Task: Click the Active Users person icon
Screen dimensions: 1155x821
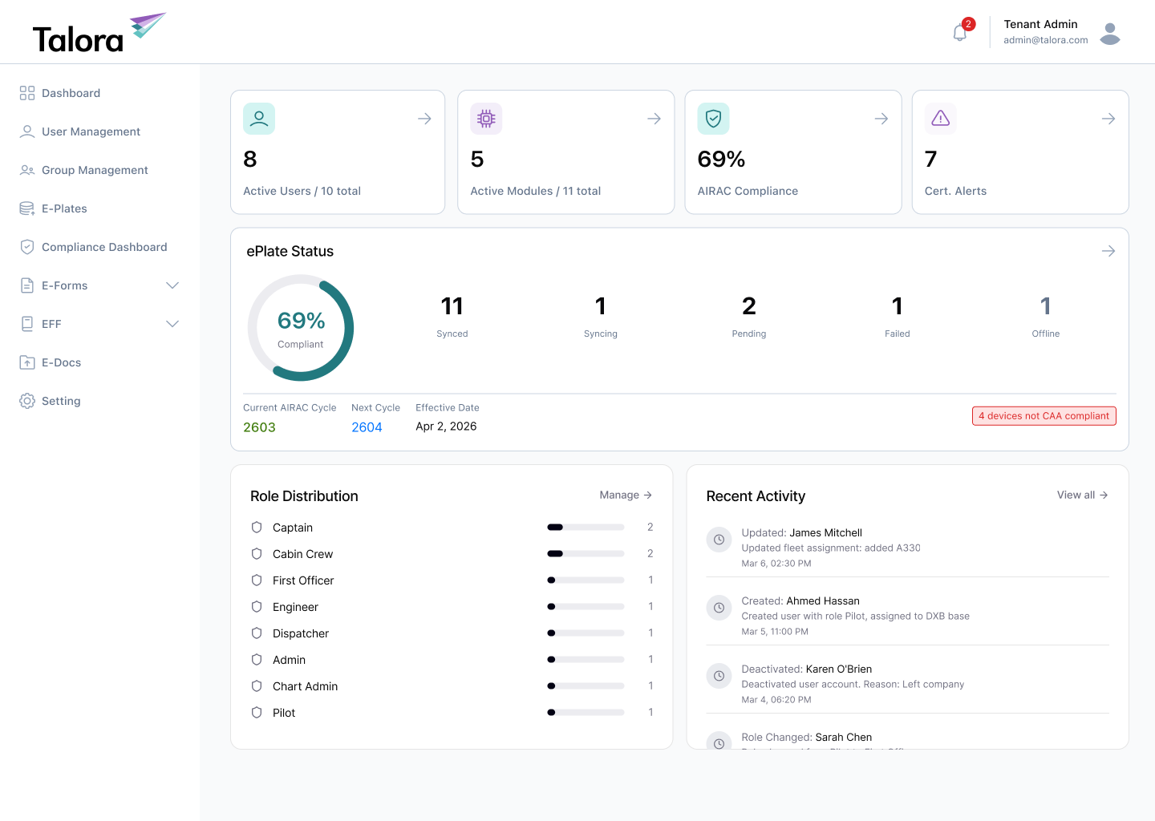Action: 259,119
